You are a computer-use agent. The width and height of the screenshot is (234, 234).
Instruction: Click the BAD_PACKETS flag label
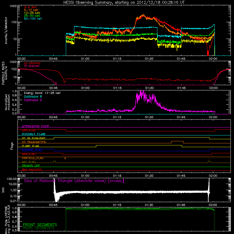(32, 170)
